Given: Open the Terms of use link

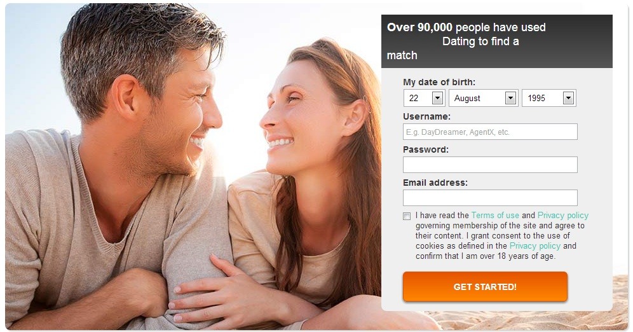Looking at the screenshot, I should tap(495, 215).
